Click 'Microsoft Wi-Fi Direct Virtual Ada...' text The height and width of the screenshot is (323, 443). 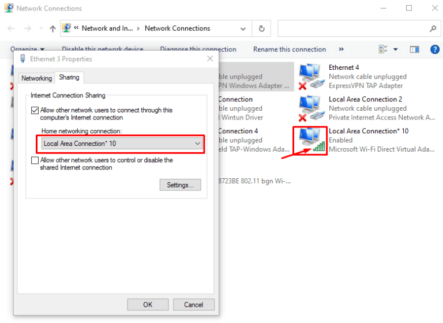click(x=382, y=149)
